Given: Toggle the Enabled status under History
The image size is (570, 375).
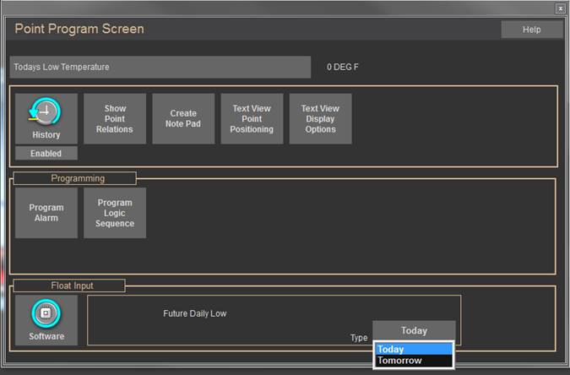Looking at the screenshot, I should point(46,154).
